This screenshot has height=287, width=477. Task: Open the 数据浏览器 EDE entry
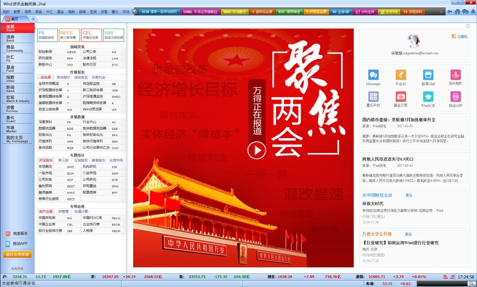(x=59, y=128)
